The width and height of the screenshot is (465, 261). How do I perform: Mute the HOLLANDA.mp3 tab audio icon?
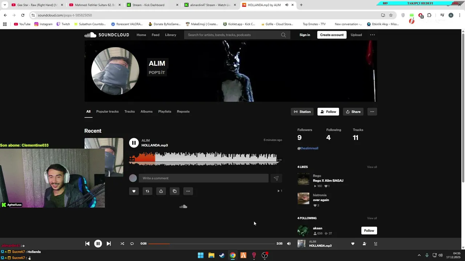[287, 5]
